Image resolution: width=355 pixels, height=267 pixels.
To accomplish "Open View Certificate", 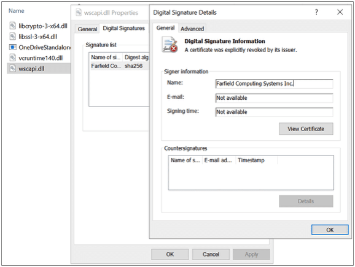I will 306,129.
